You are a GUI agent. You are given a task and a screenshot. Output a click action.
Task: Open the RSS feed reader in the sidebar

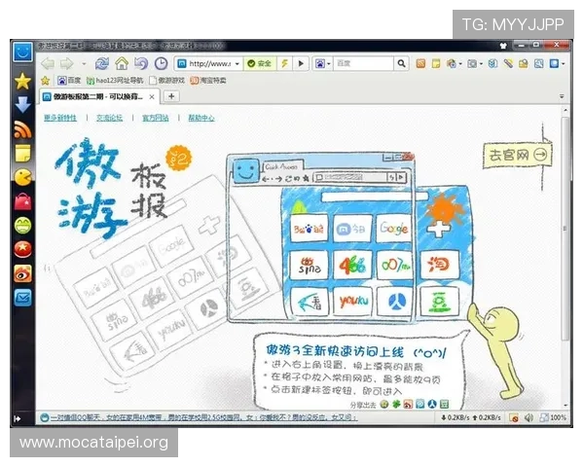click(x=22, y=129)
